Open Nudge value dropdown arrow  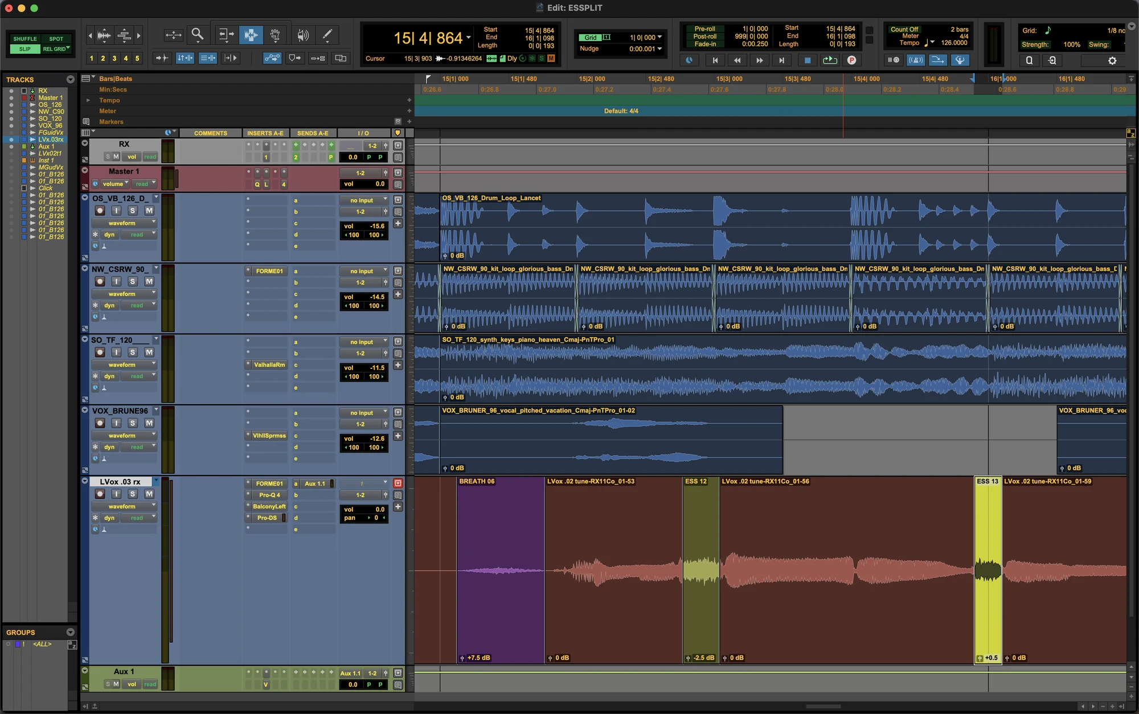660,48
